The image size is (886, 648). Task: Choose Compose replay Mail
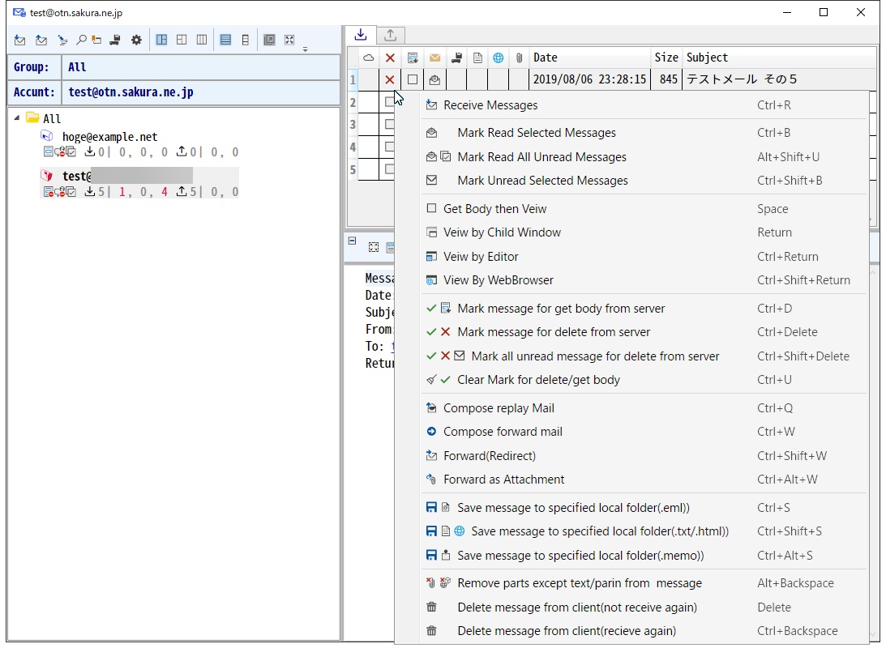point(644,408)
